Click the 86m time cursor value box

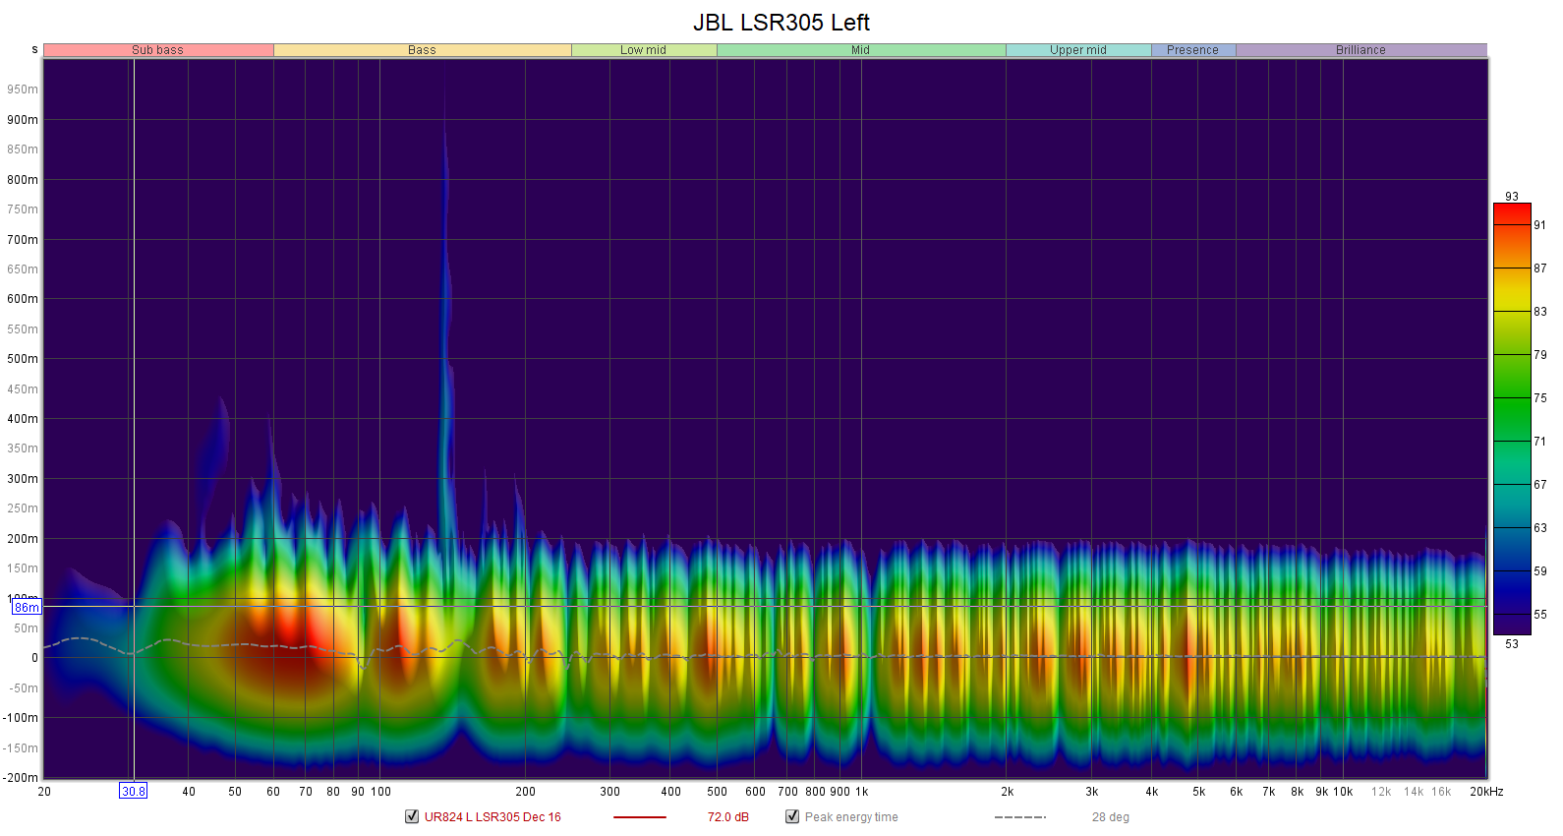[x=27, y=608]
